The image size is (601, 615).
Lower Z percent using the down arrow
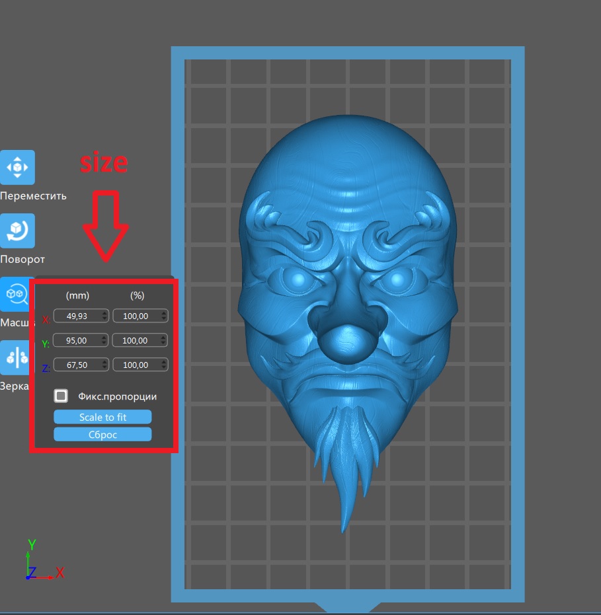(164, 367)
